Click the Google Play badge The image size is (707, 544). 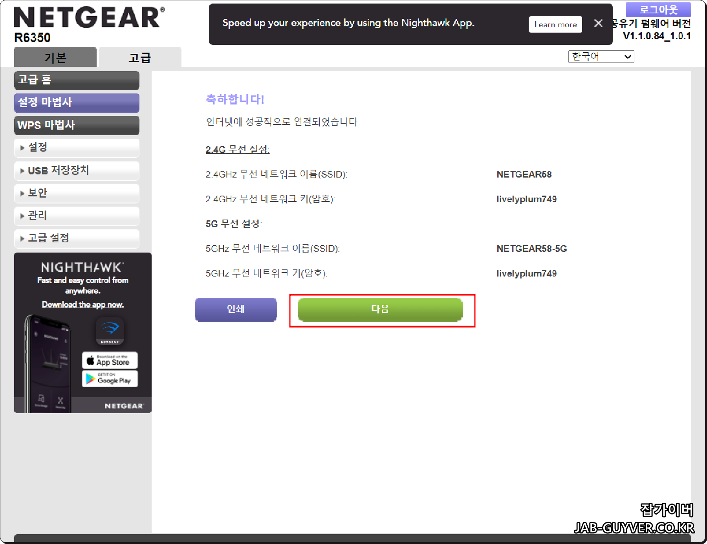pos(110,379)
